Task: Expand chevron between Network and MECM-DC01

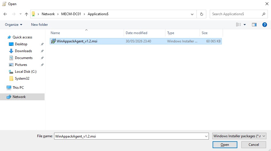Action: [58, 14]
